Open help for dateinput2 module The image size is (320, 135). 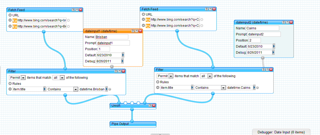(x=283, y=22)
